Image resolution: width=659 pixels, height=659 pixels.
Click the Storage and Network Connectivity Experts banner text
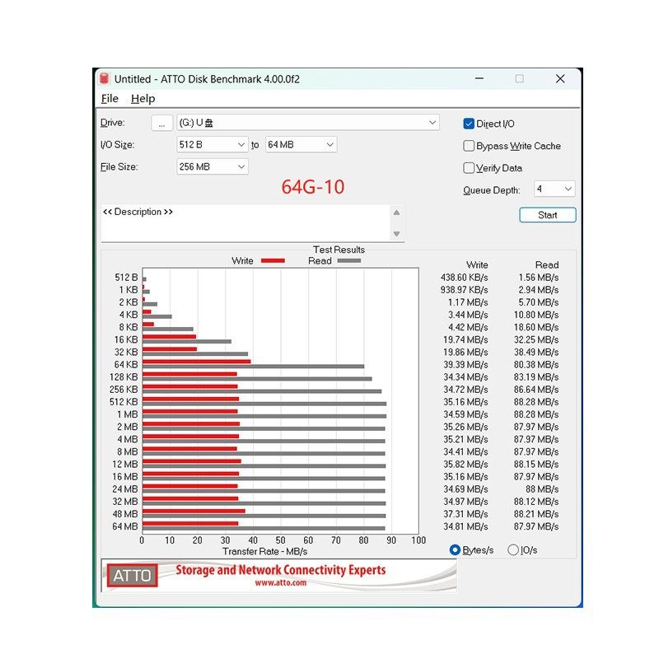(x=281, y=570)
